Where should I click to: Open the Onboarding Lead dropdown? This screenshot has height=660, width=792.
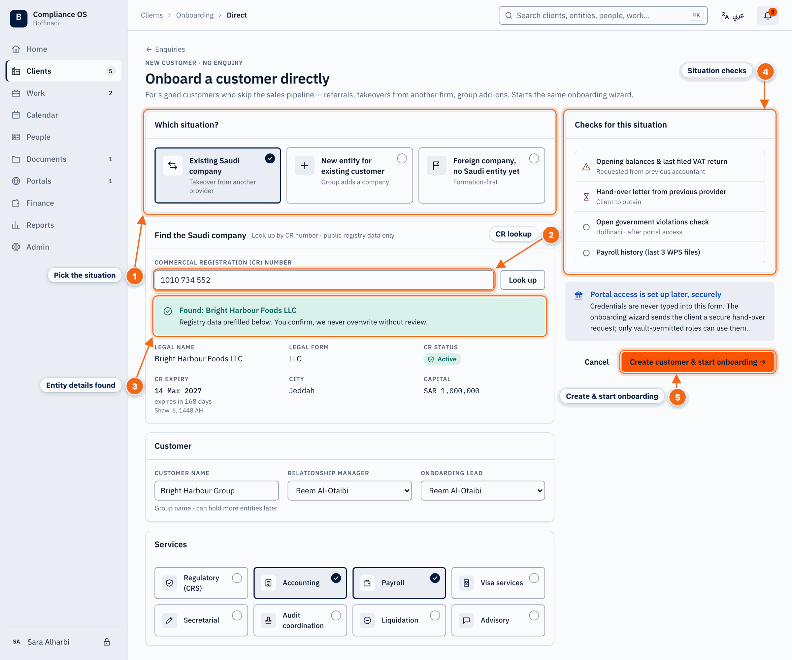483,490
